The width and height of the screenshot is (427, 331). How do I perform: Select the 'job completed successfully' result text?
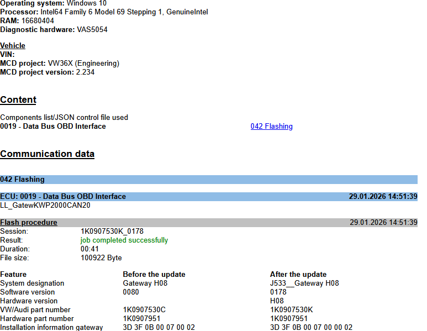point(124,240)
